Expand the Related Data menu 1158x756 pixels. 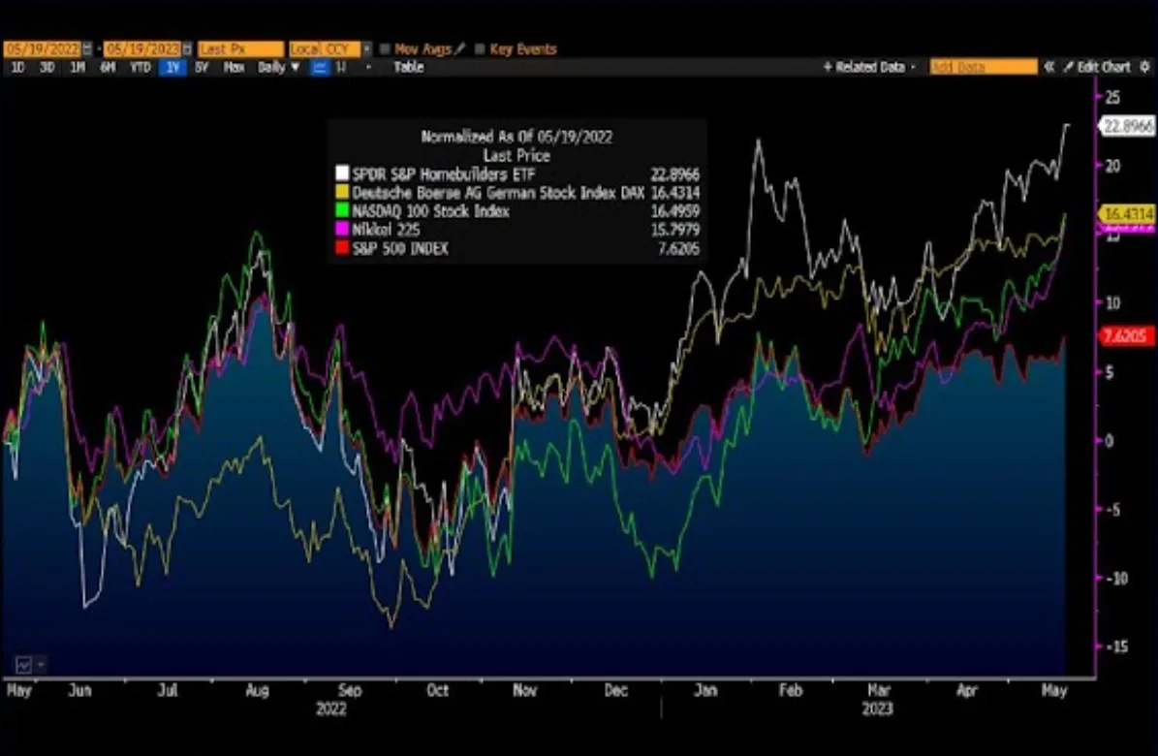tap(869, 67)
